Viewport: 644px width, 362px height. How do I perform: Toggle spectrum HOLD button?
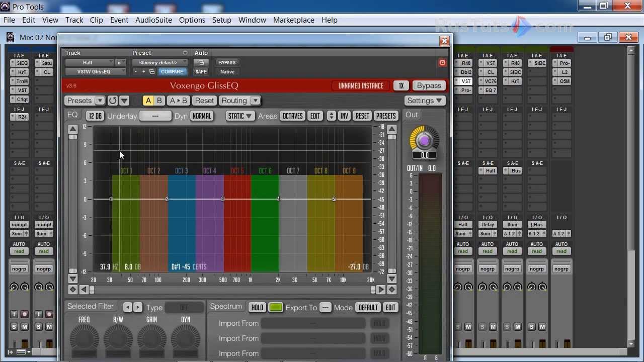click(257, 307)
